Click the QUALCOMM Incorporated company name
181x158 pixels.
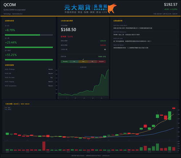[14, 10]
